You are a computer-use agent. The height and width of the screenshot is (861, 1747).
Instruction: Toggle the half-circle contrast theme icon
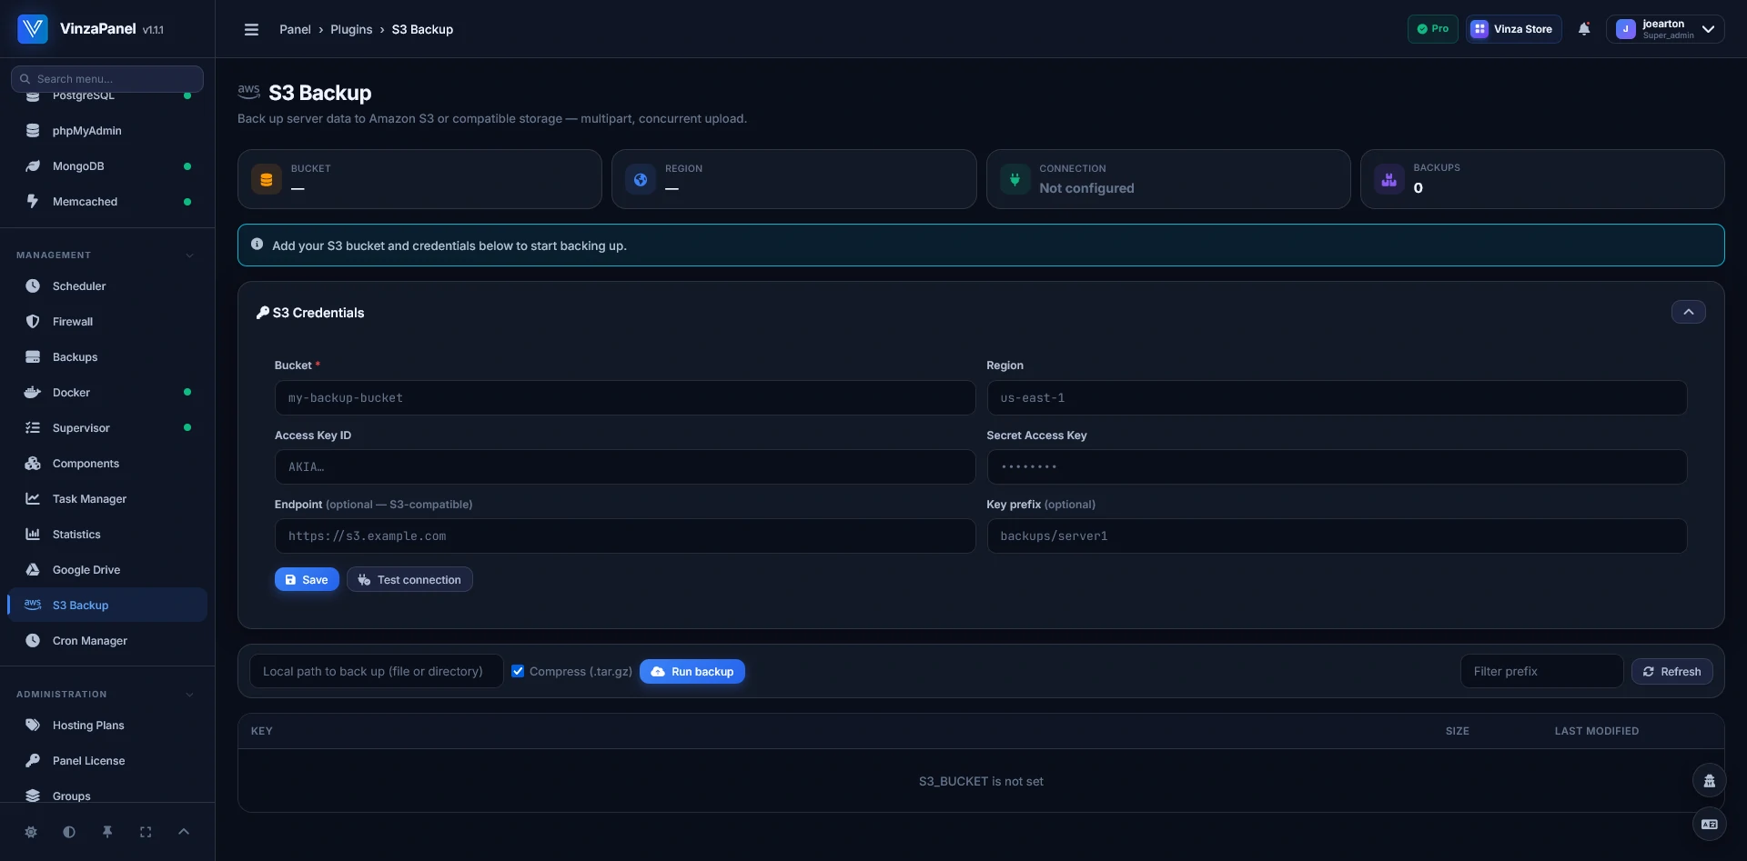pyautogui.click(x=69, y=832)
